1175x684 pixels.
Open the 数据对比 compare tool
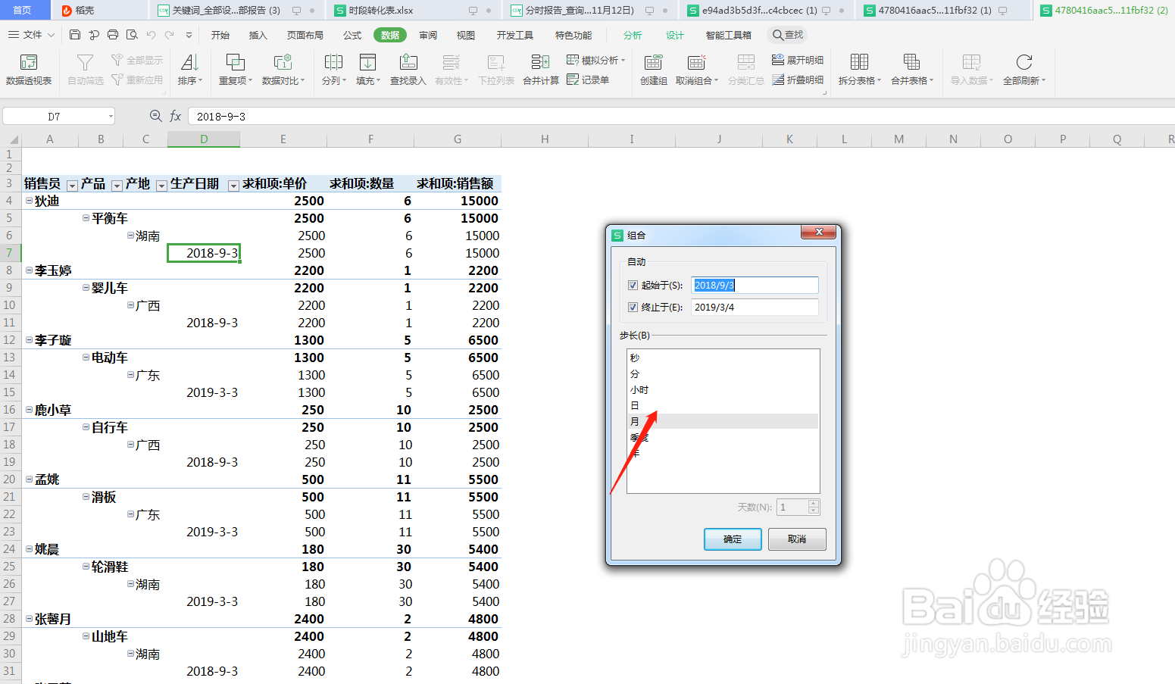coord(283,69)
